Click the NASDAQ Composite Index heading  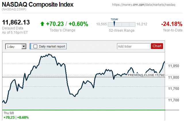point(38,5)
